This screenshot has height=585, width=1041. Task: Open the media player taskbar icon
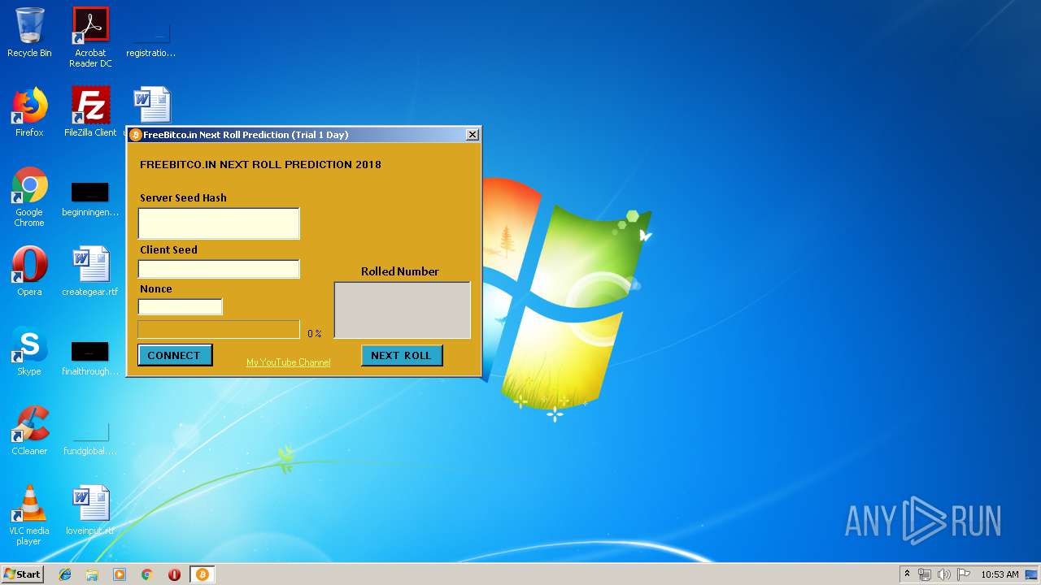120,574
